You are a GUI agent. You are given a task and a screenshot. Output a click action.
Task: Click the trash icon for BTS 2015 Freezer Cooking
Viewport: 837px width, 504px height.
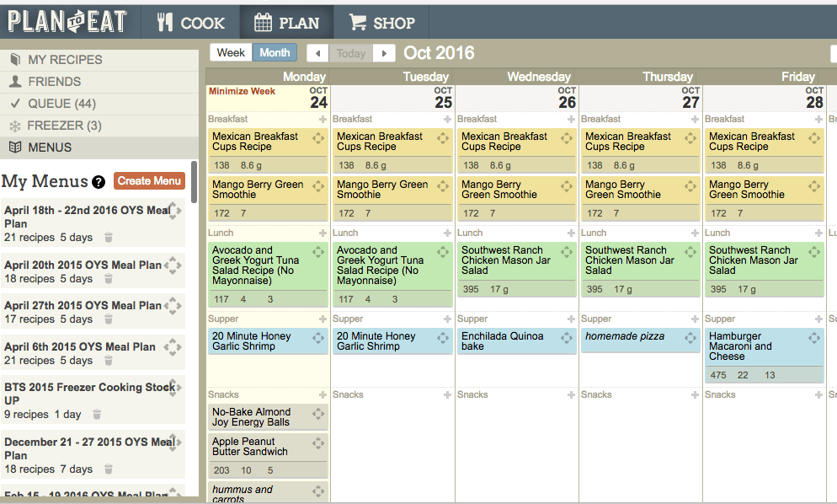tap(97, 414)
